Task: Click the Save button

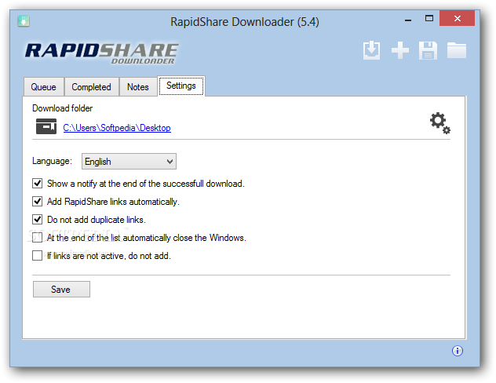Action: (61, 290)
